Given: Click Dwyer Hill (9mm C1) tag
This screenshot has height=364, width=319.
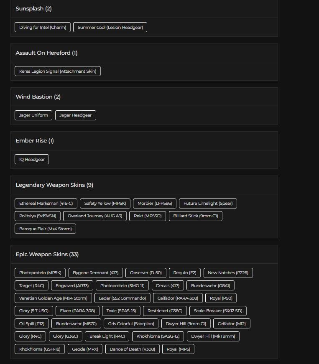Looking at the screenshot, I should [186, 323].
